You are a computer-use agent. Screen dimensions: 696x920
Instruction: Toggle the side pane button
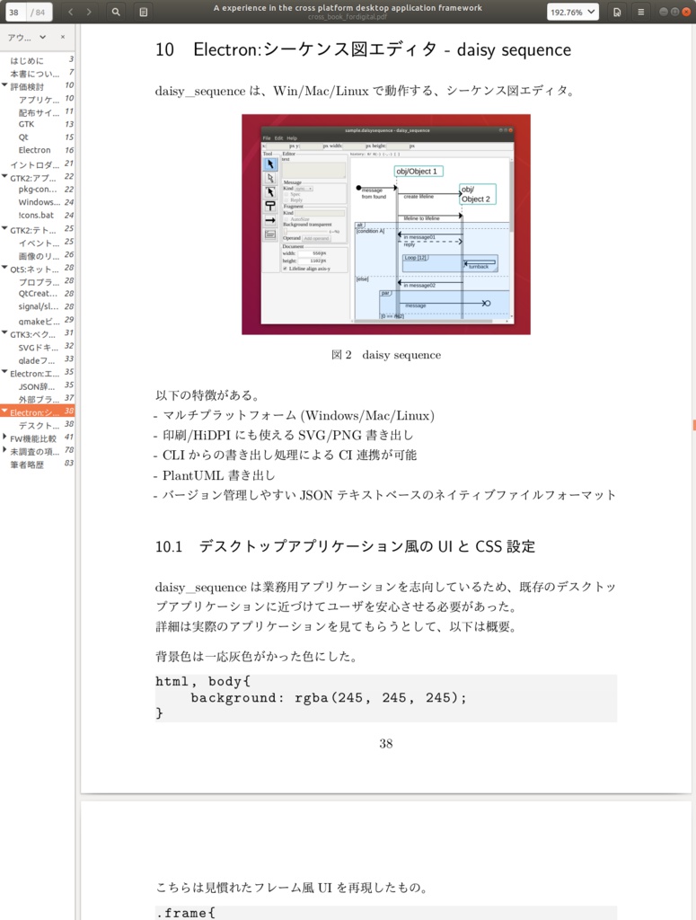pos(144,12)
